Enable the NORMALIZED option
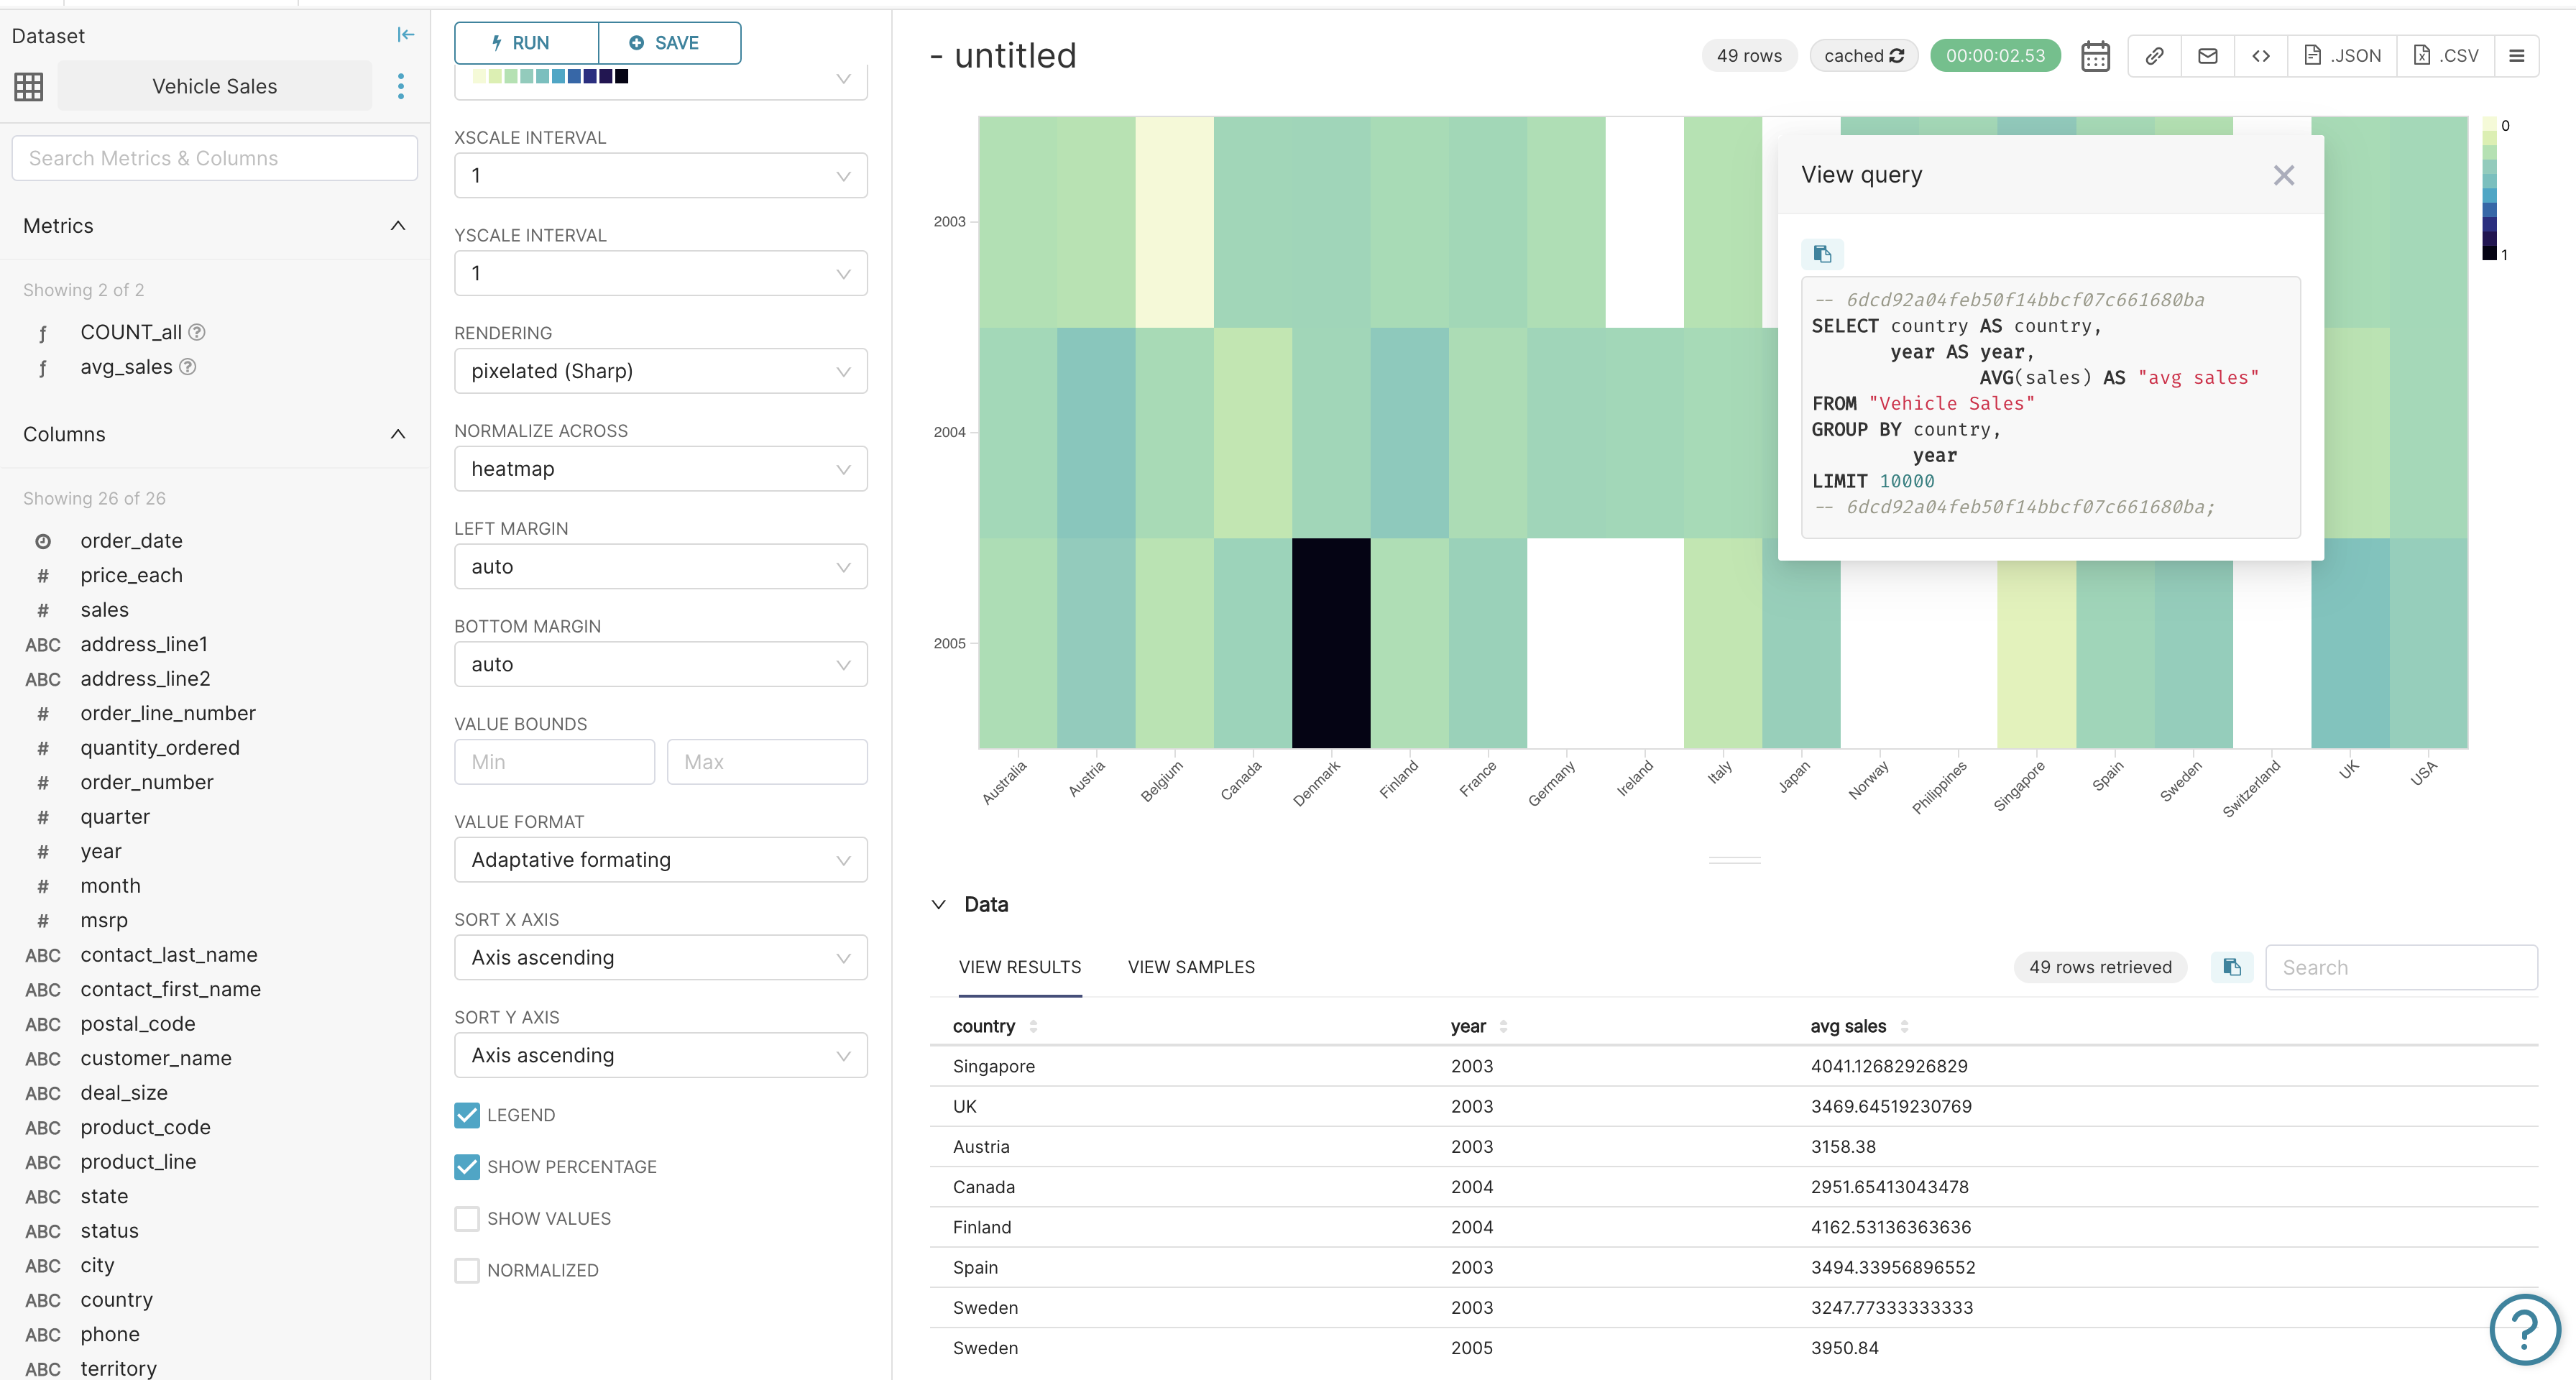Viewport: 2576px width, 1380px height. pos(466,1270)
